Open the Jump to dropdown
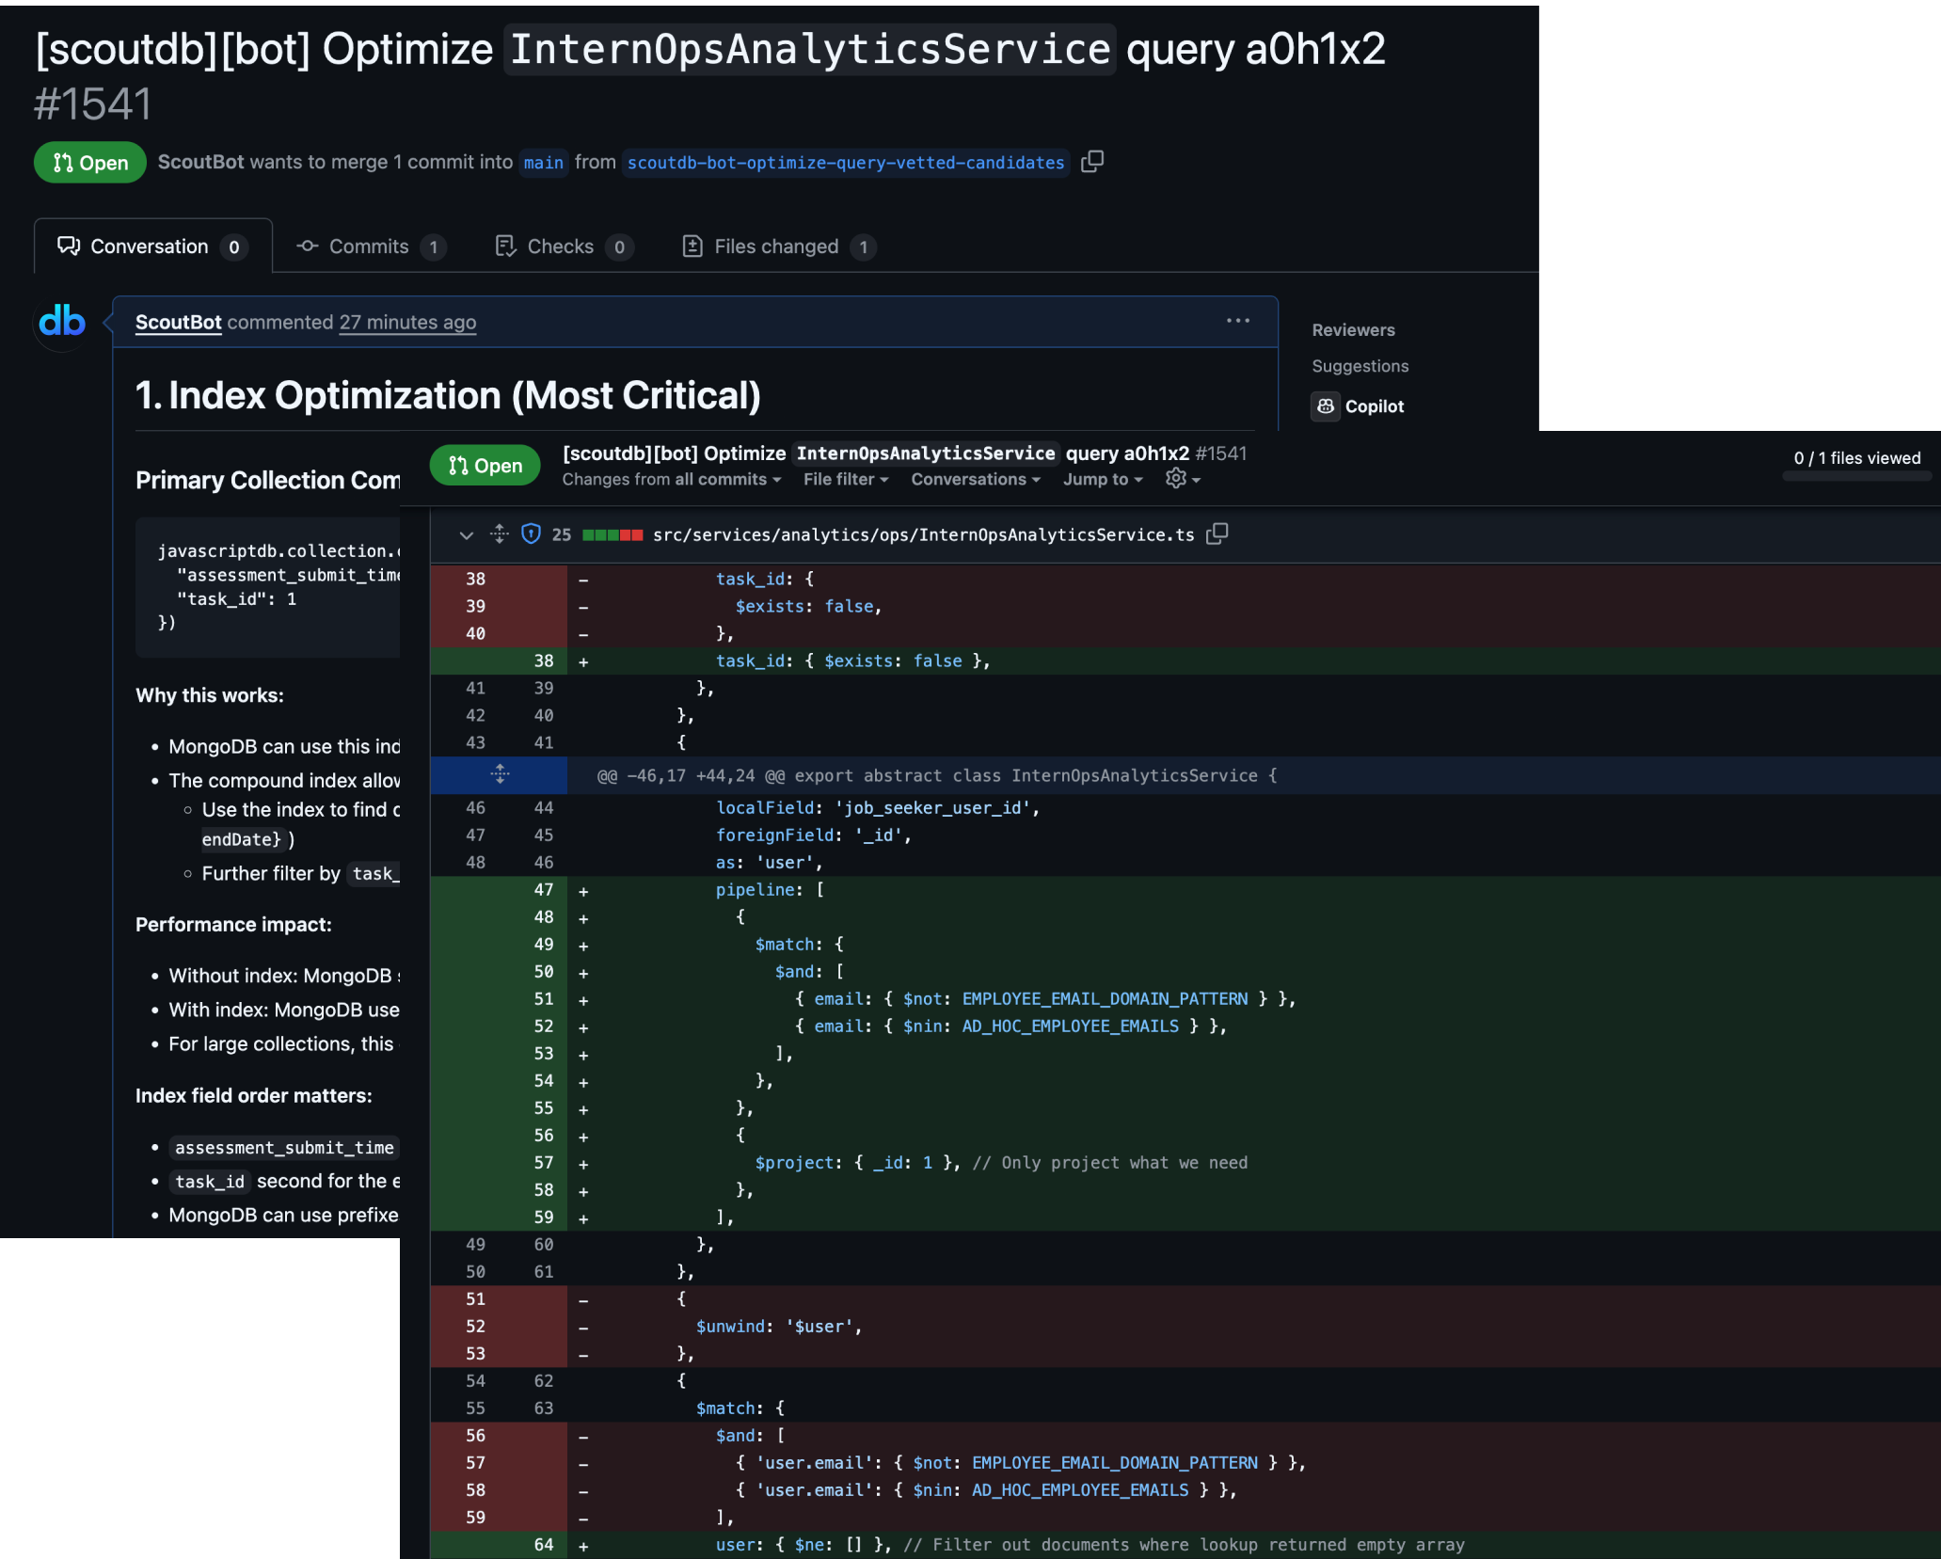 click(x=1103, y=480)
